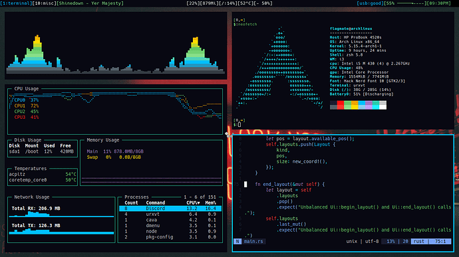Click the coretemp_core0 50°C temperature row
This screenshot has width=459, height=257.
click(43, 180)
